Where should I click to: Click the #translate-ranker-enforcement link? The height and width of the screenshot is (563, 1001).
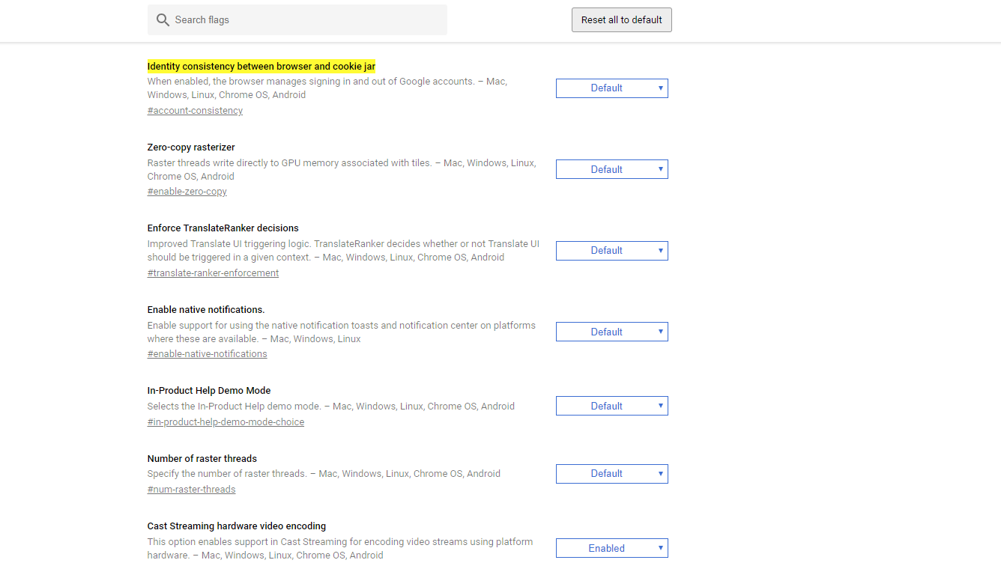[213, 273]
